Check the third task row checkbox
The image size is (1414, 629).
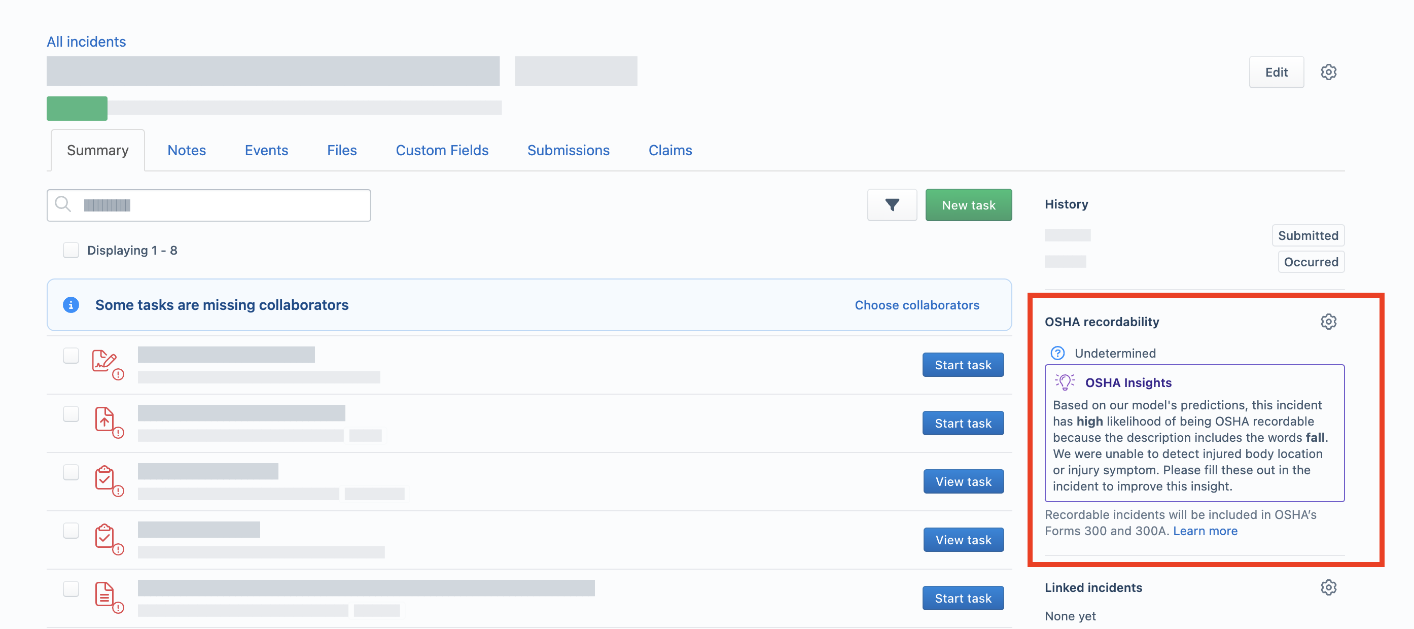[71, 472]
